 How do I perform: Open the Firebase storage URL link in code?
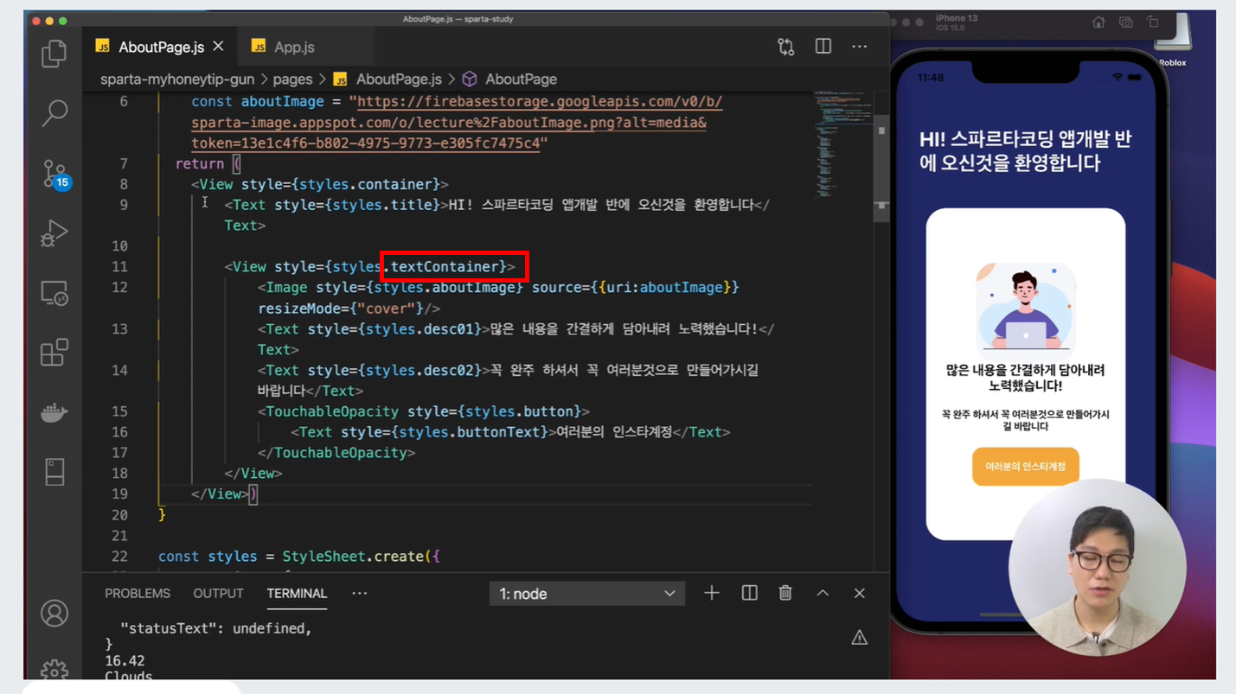(457, 123)
